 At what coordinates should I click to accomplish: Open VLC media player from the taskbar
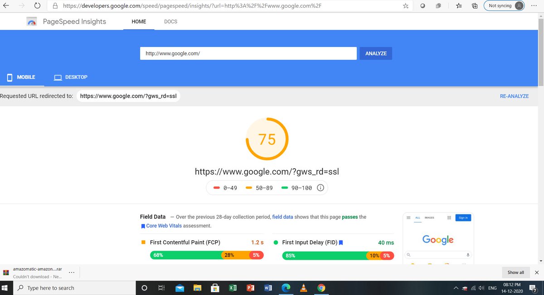point(303,288)
